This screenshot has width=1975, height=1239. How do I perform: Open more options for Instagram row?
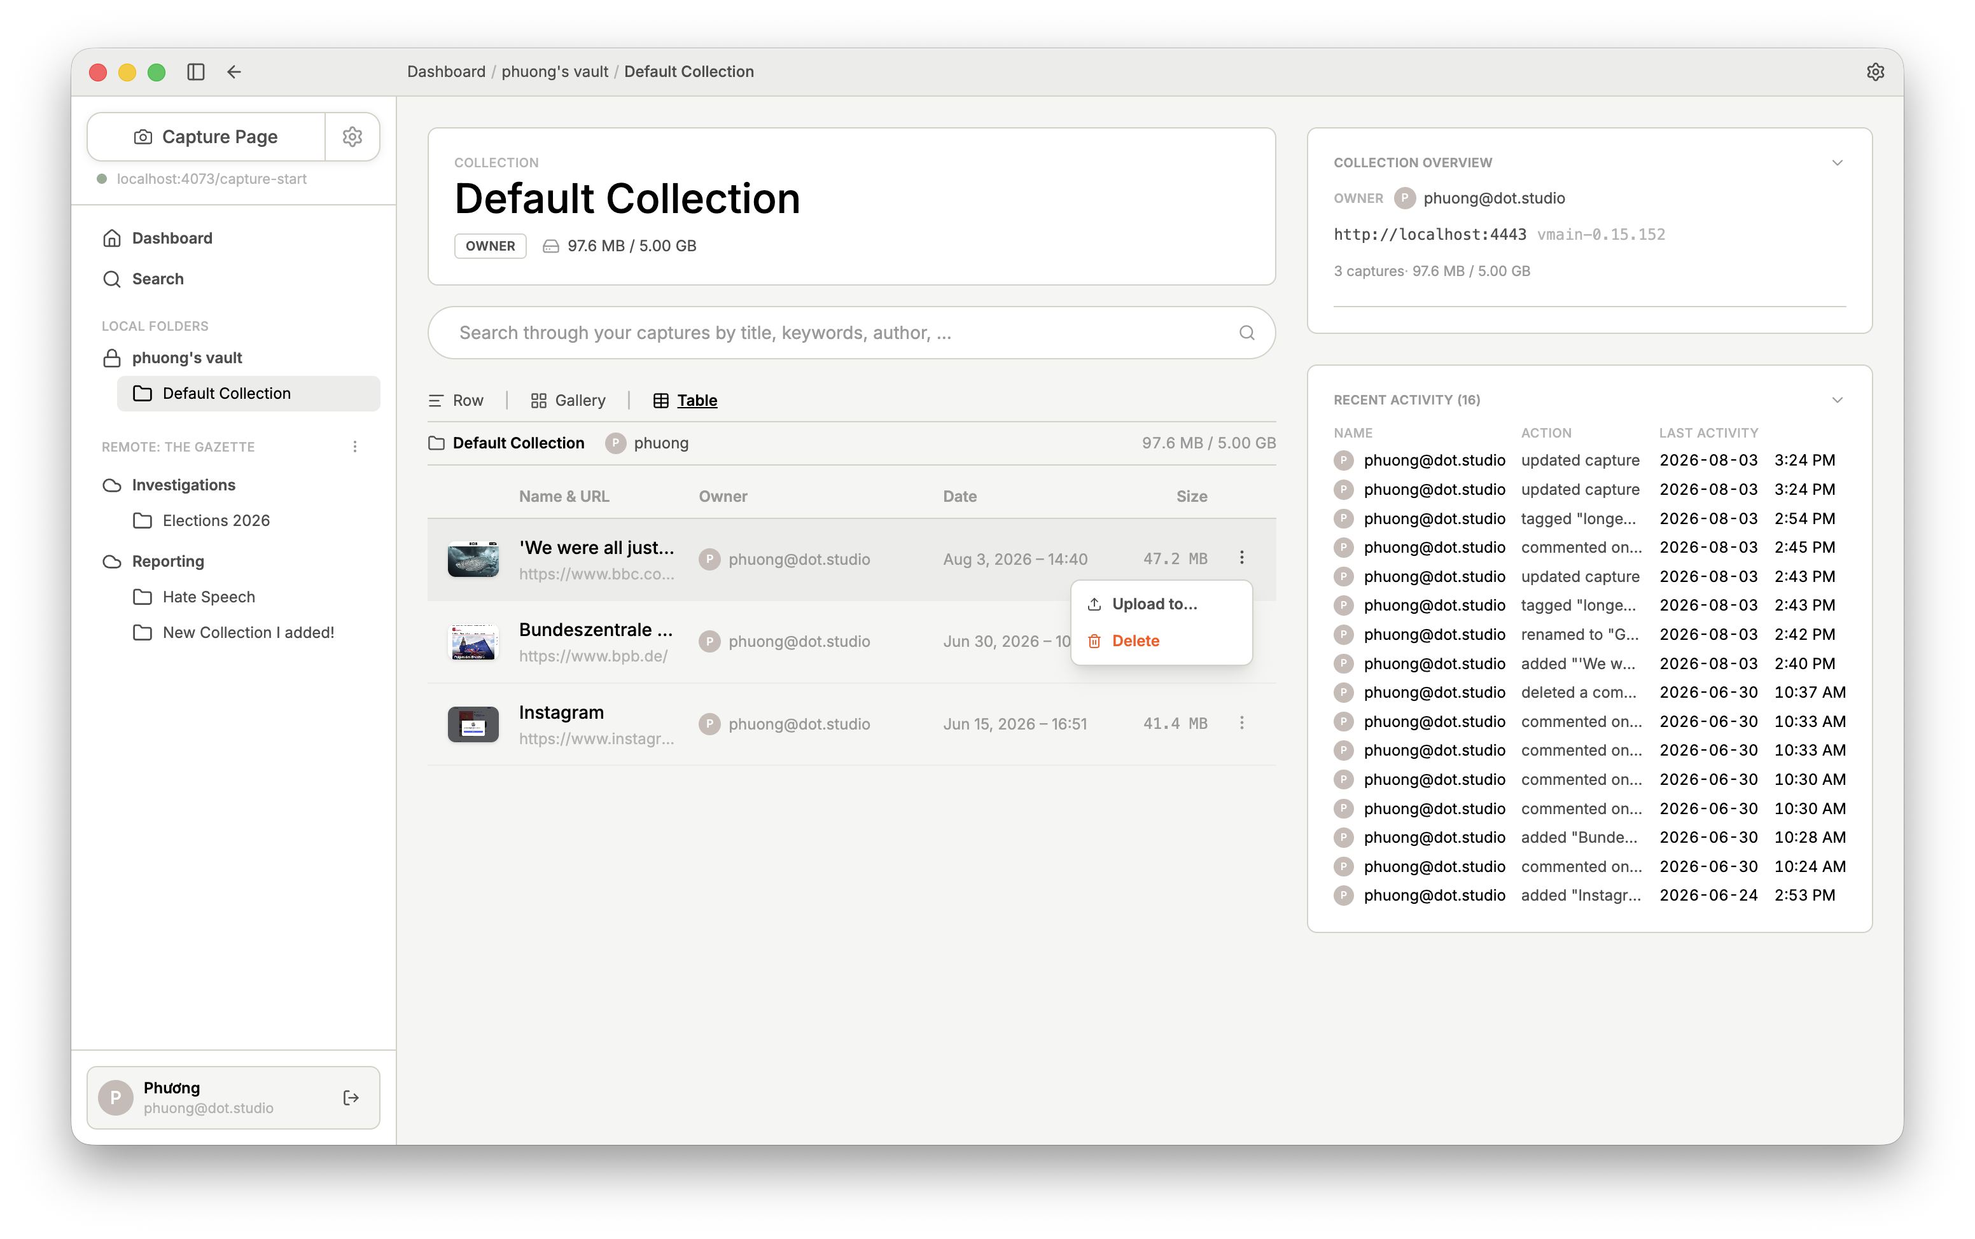coord(1241,724)
